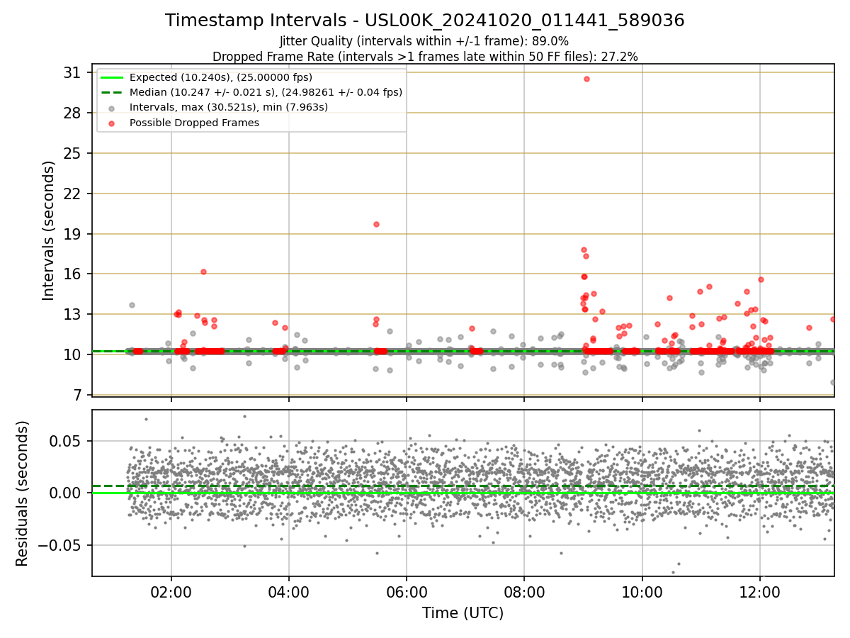The image size is (850, 638).
Task: Click the y-axis tick label '16'
Action: coord(73,274)
